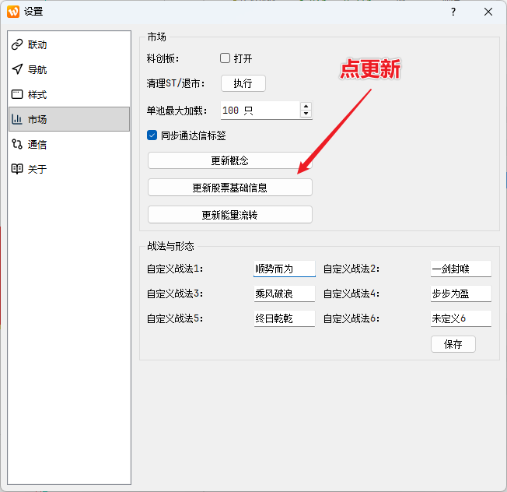Select the 市场 settings page
This screenshot has width=507, height=492.
[x=69, y=119]
